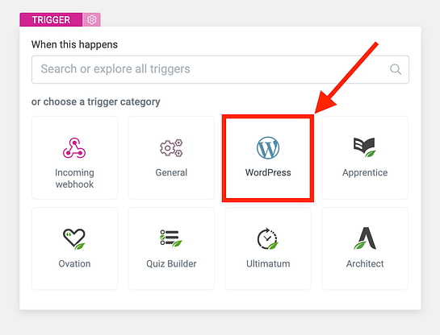Click the Apprentice category label
440x335 pixels.
pos(365,172)
